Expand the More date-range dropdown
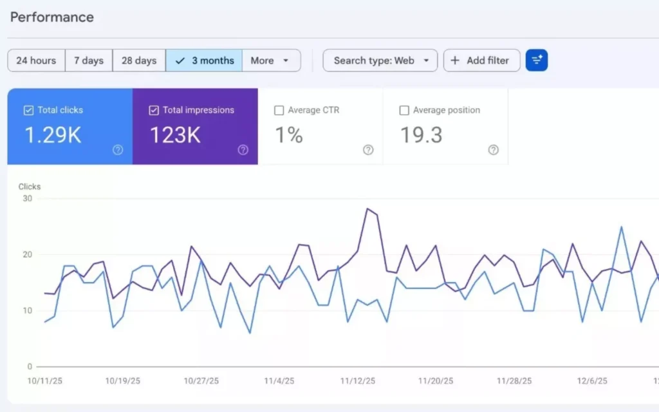The height and width of the screenshot is (412, 659). coord(272,60)
